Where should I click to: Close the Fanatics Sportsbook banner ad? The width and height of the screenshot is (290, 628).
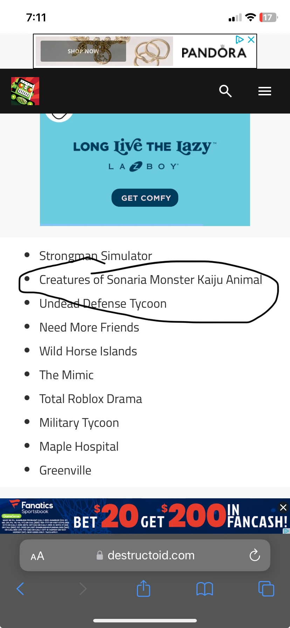coord(283,507)
